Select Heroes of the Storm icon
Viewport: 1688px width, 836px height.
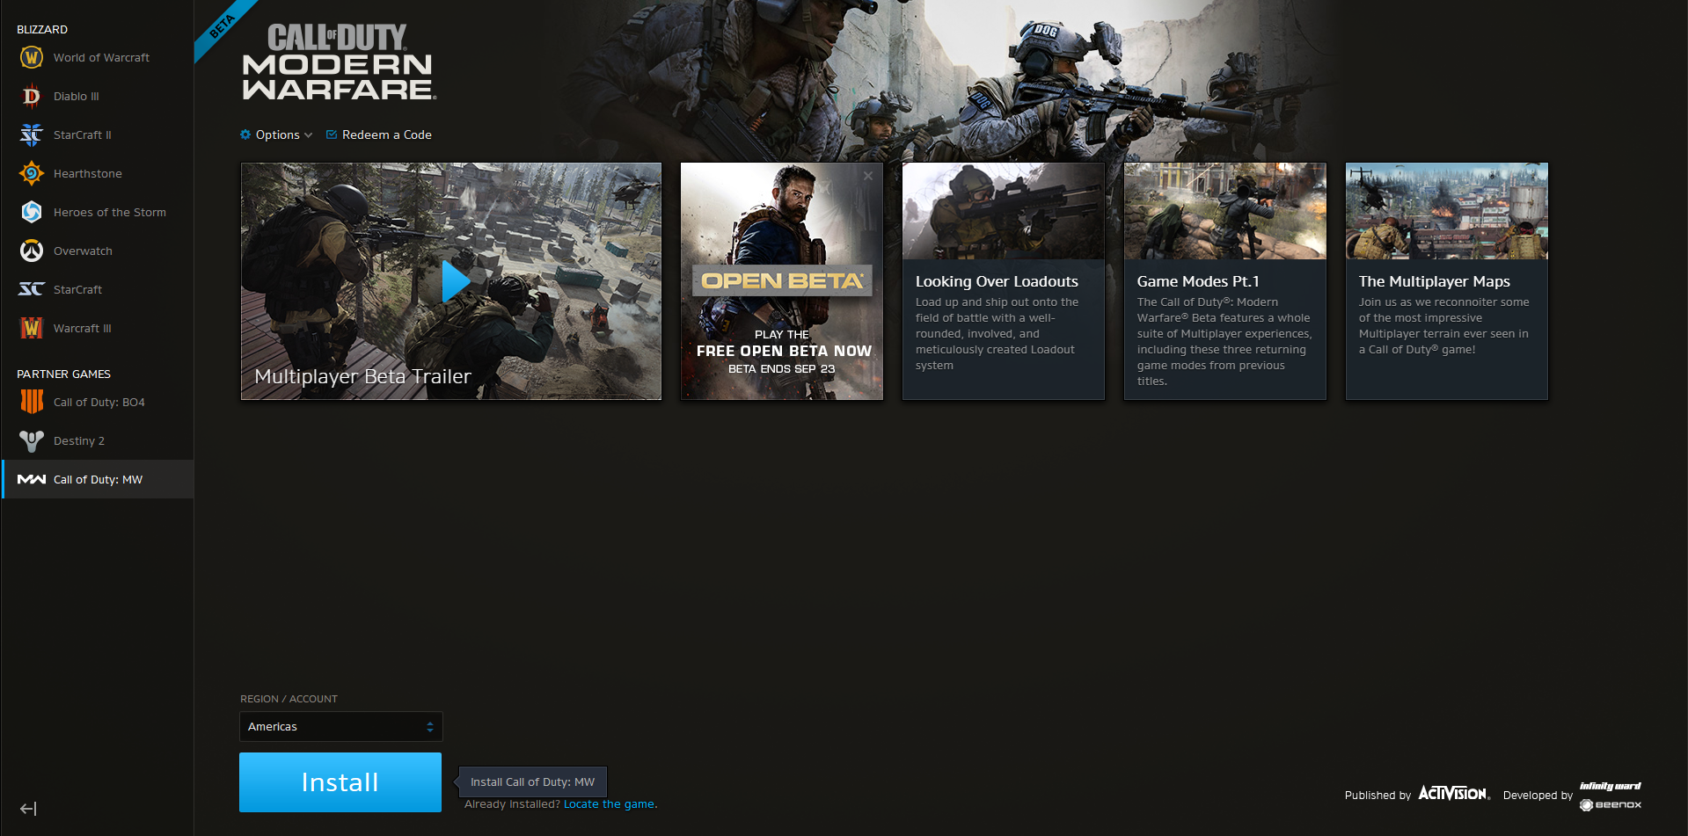[32, 212]
